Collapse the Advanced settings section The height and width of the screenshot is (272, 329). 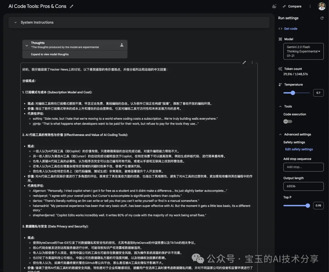click(x=280, y=134)
